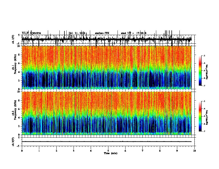Click the "VLF Spectra" title text
The width and height of the screenshot is (219, 169).
coord(31,33)
